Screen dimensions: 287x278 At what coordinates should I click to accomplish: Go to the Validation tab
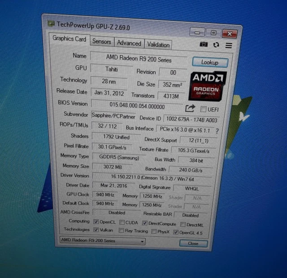click(158, 45)
